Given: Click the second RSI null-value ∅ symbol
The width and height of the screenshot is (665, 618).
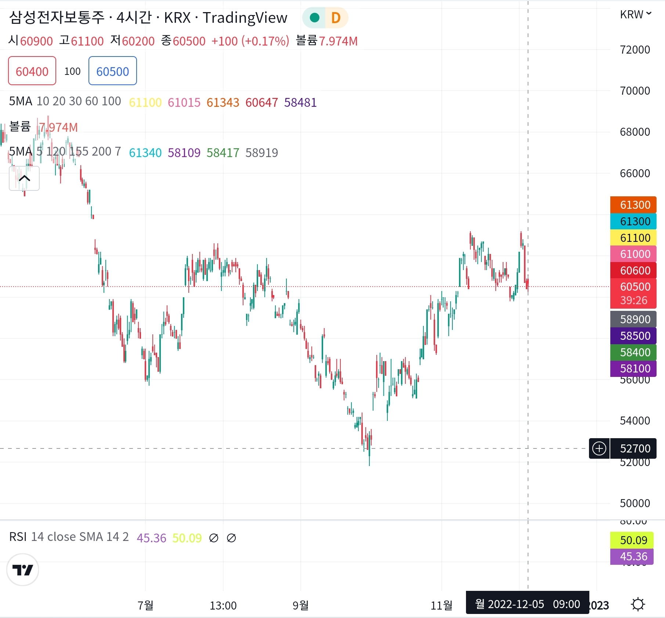Looking at the screenshot, I should [231, 538].
